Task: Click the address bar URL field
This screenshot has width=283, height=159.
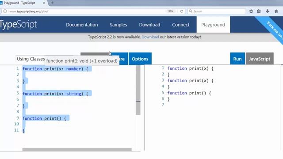Action: [87, 11]
